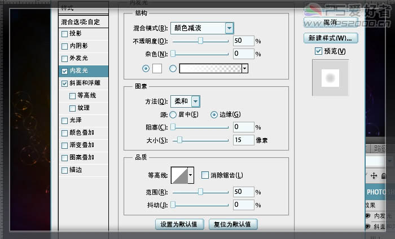Click the move lock icon in Layers panel
This screenshot has height=239, width=395.
coord(374,176)
